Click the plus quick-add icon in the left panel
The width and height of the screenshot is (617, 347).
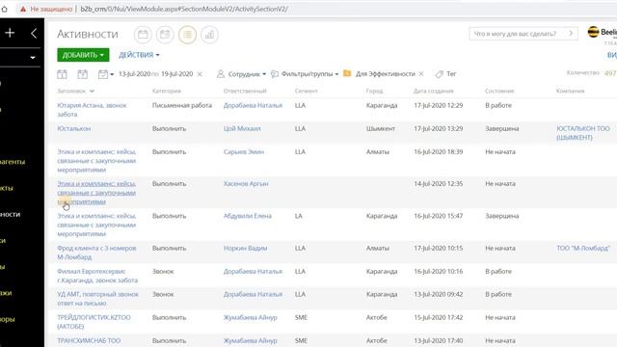(10, 33)
